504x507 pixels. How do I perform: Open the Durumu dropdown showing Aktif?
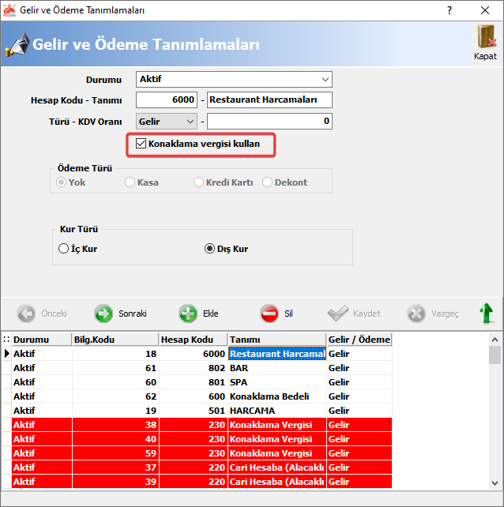pyautogui.click(x=234, y=80)
